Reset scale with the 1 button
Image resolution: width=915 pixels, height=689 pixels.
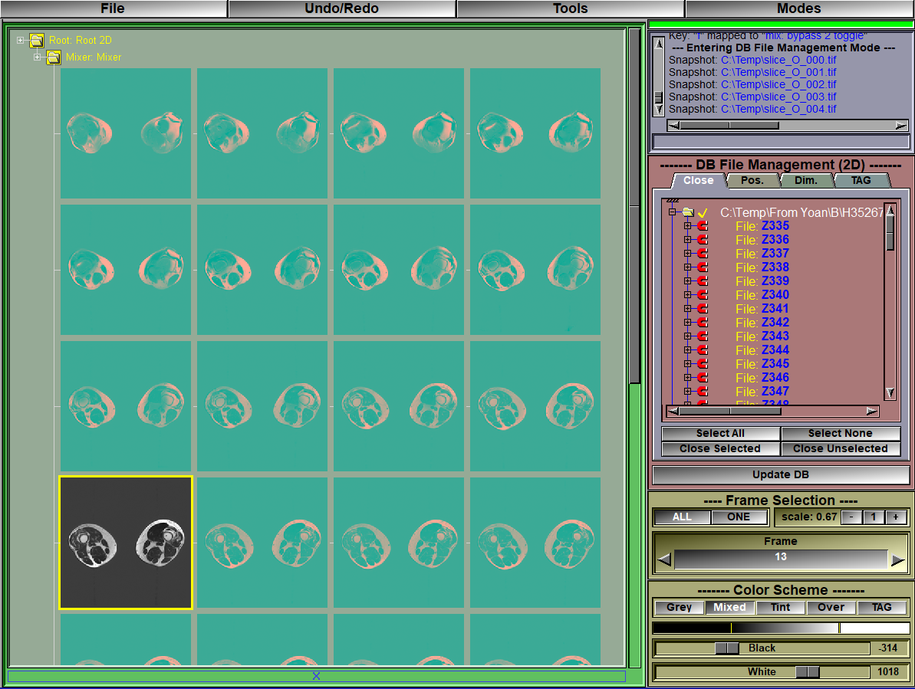tap(874, 517)
